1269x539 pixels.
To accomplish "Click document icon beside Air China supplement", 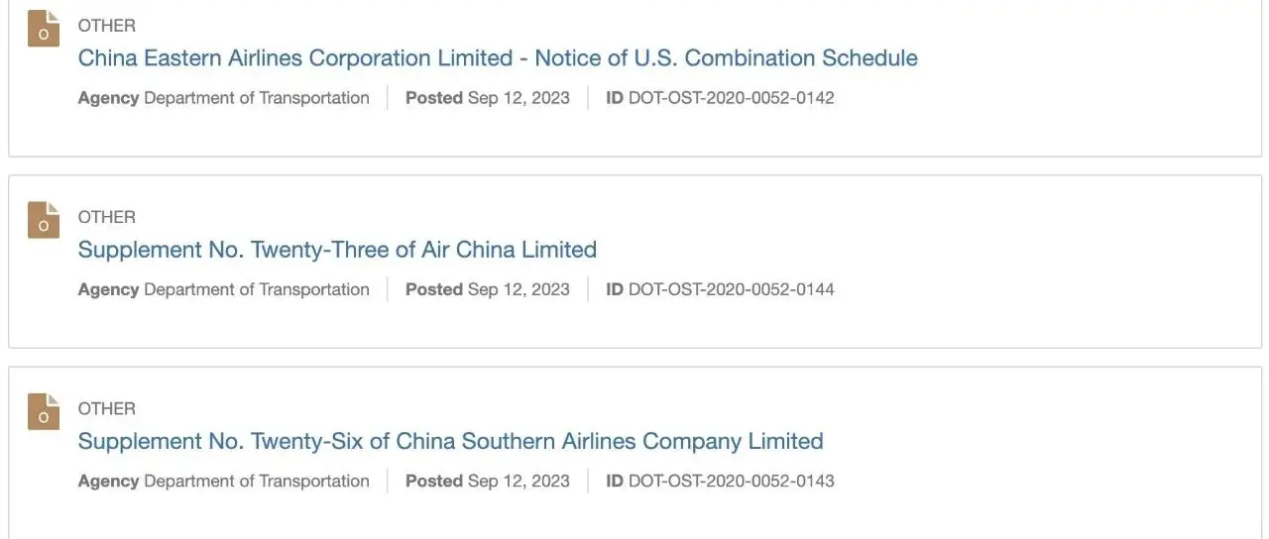I will tap(44, 220).
